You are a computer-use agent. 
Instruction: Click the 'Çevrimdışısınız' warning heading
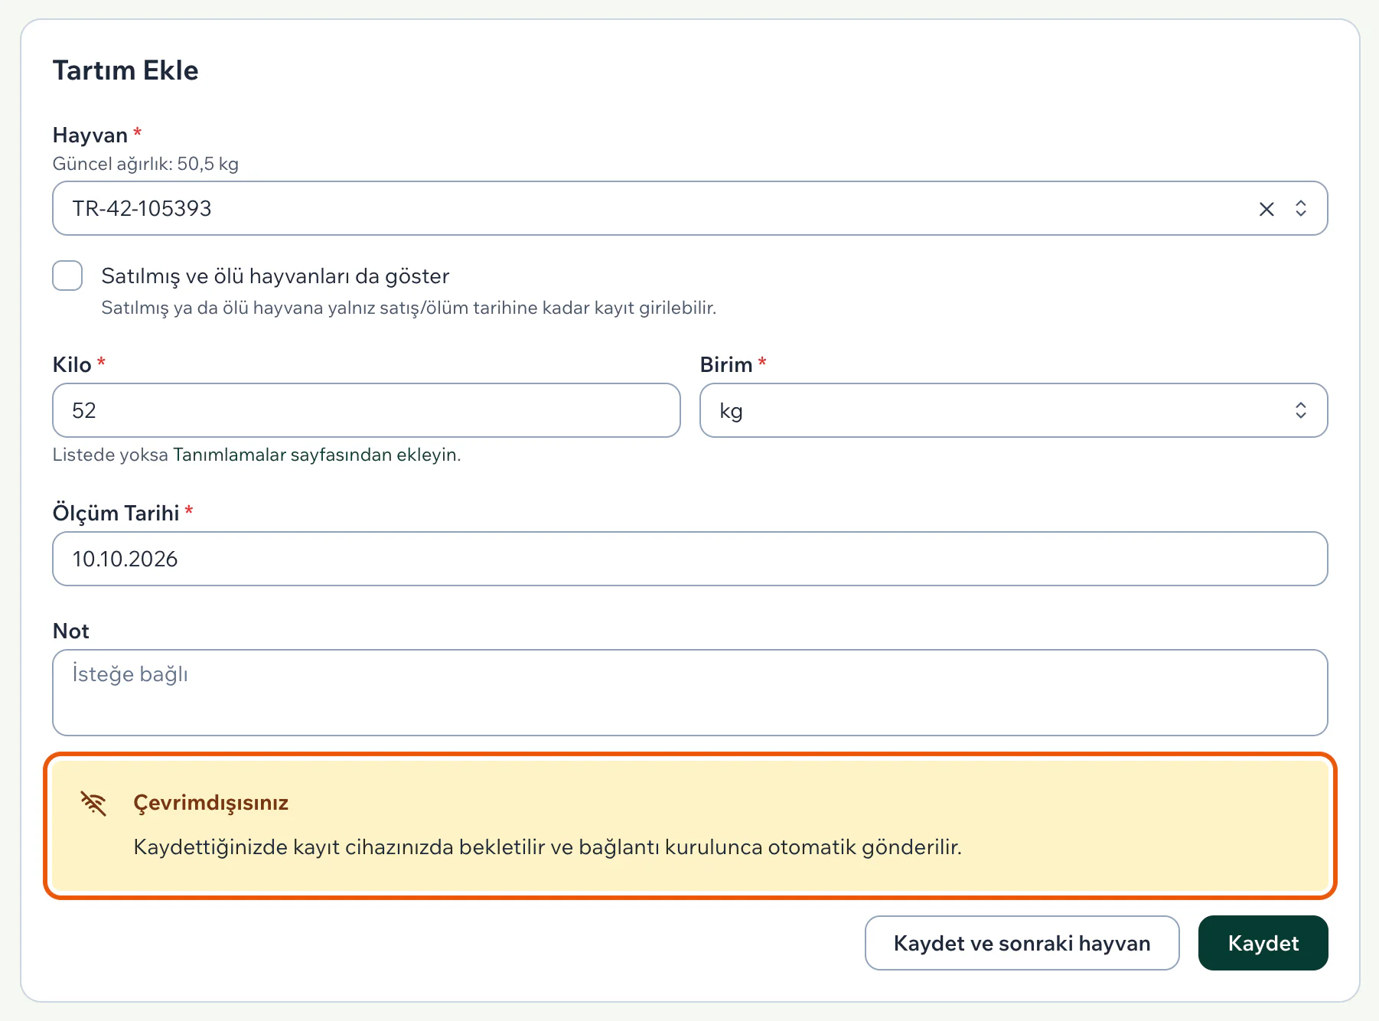(211, 803)
